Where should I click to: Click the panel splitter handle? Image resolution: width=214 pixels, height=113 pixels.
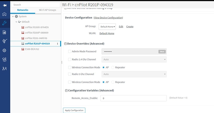tap(62, 62)
